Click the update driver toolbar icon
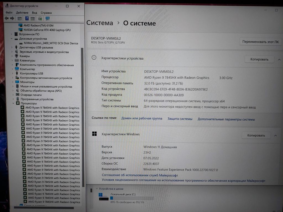Screen dimensions: 283x212 coord(40,18)
